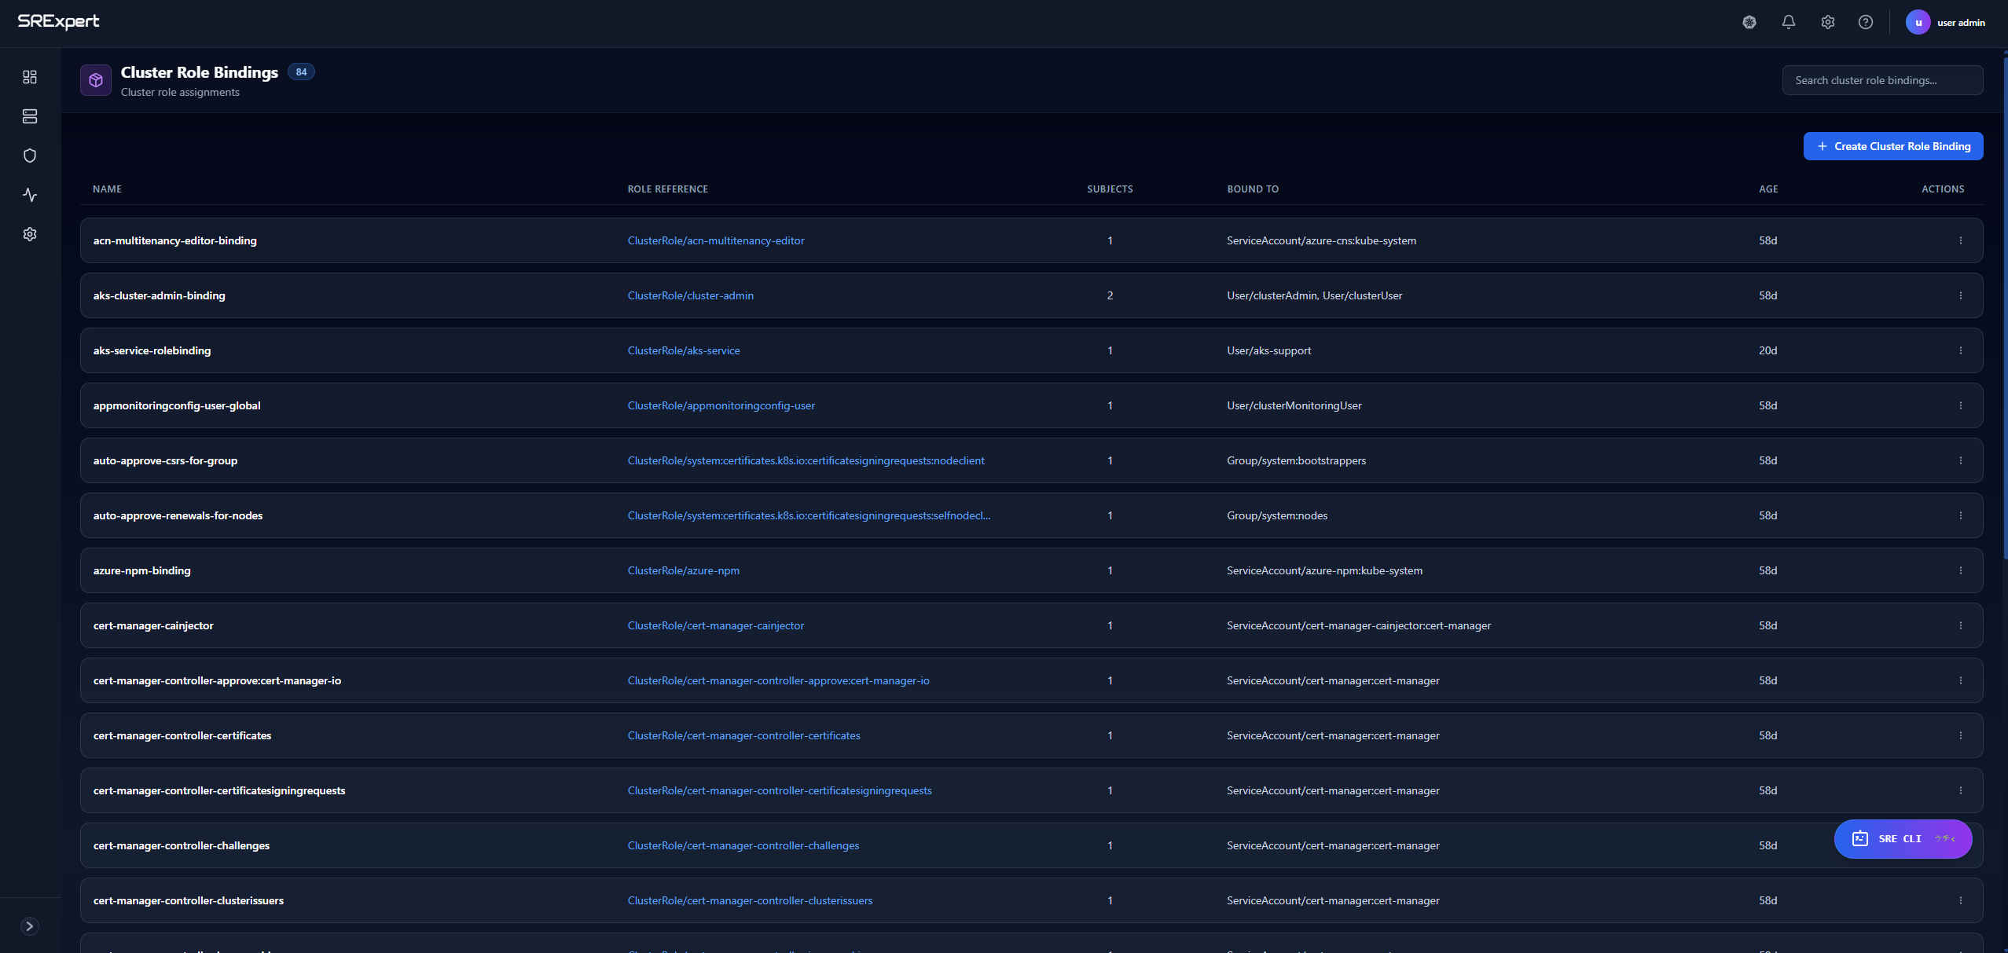Select the nodes/servers icon in the sidebar
The image size is (2008, 953).
point(30,116)
